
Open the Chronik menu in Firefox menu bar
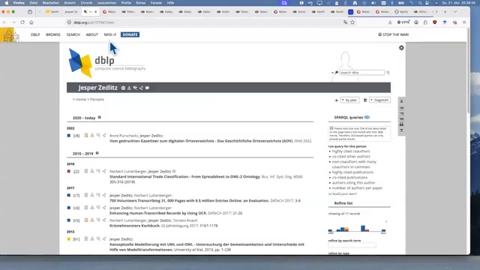click(86, 3)
